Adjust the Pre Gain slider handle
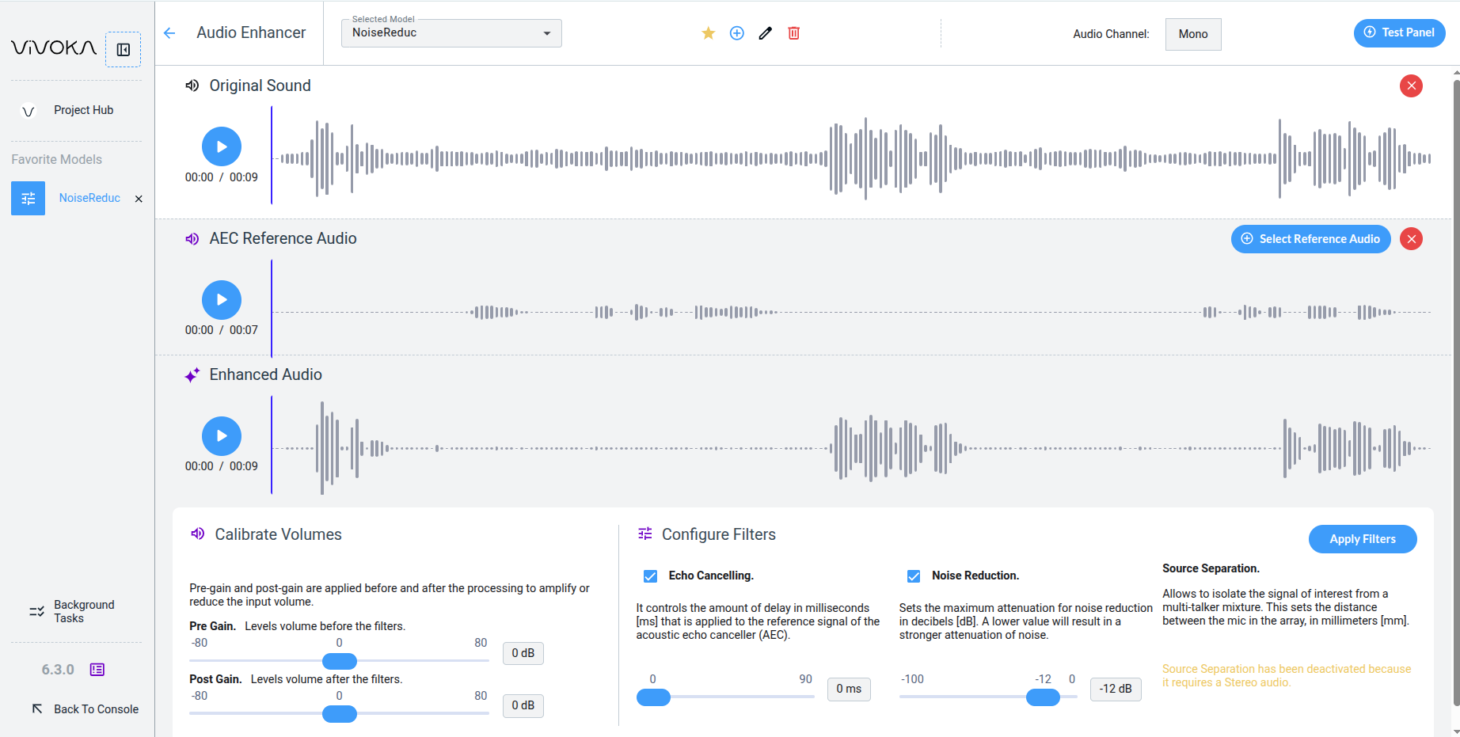Image resolution: width=1460 pixels, height=737 pixels. [340, 661]
